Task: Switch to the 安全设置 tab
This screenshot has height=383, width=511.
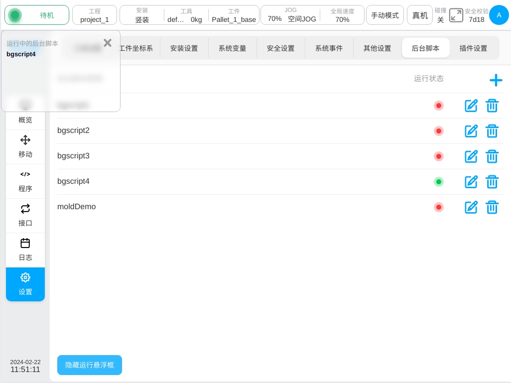Action: point(280,48)
